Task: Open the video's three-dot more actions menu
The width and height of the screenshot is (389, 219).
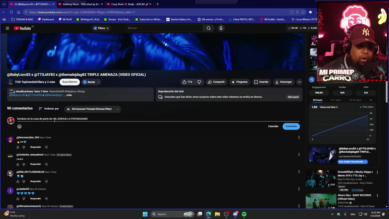Action: (299, 82)
